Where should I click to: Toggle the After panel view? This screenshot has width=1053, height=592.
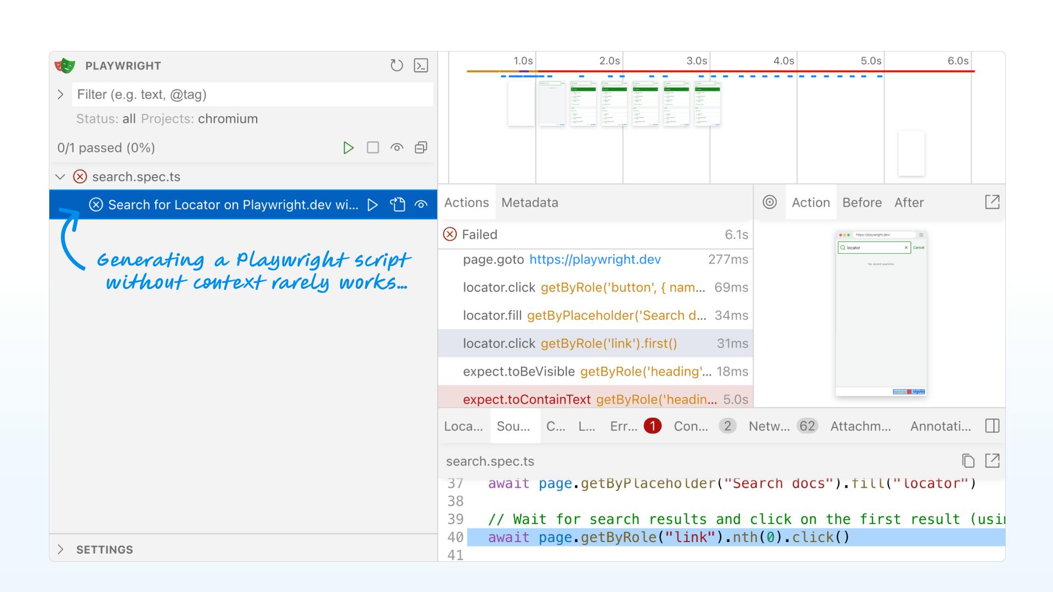click(909, 202)
